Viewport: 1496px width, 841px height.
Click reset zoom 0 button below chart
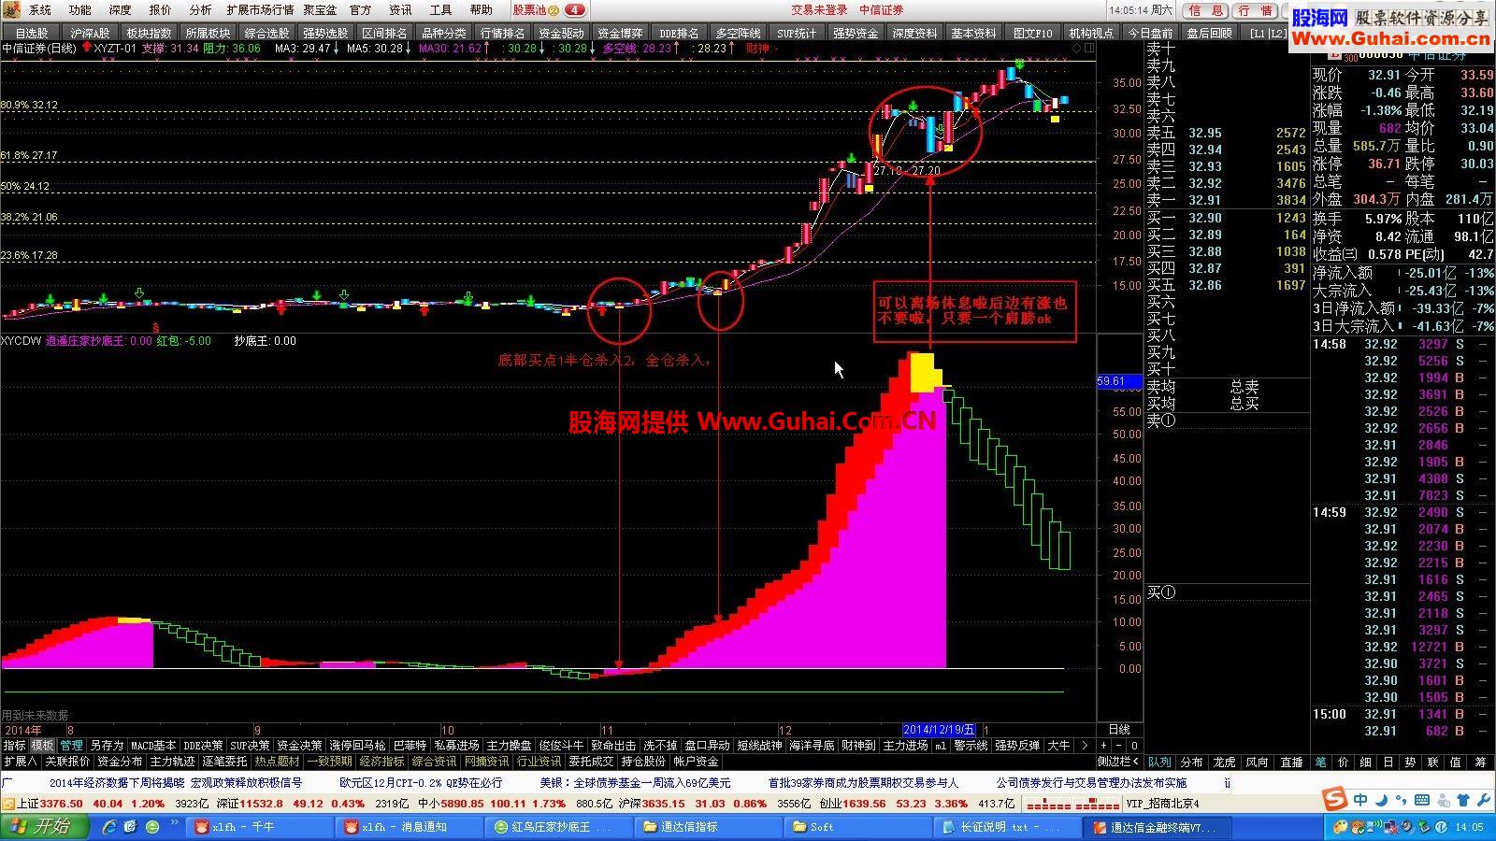click(1134, 746)
